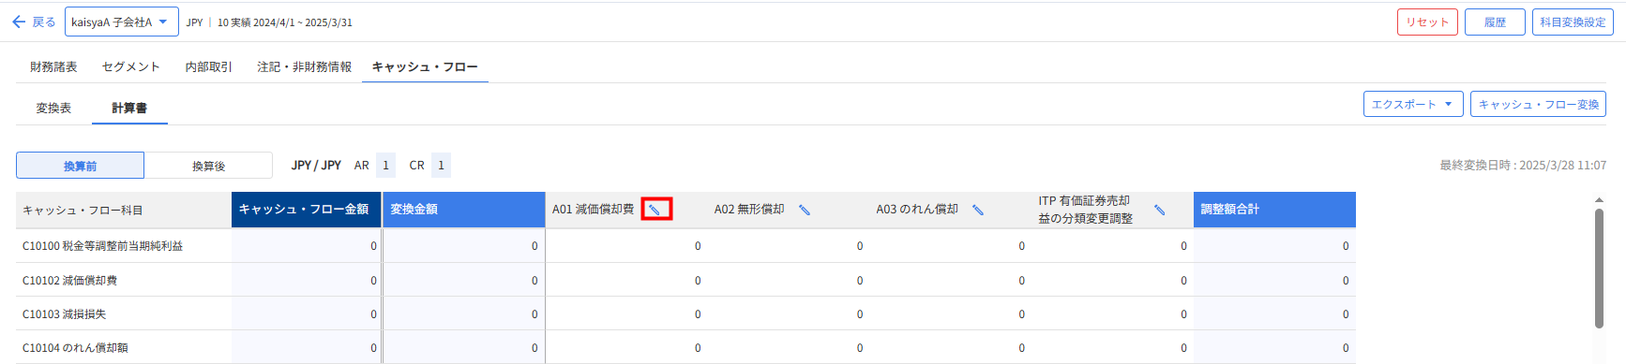The width and height of the screenshot is (1626, 364).
Task: Click the 変換金額 column header
Action: coord(464,210)
